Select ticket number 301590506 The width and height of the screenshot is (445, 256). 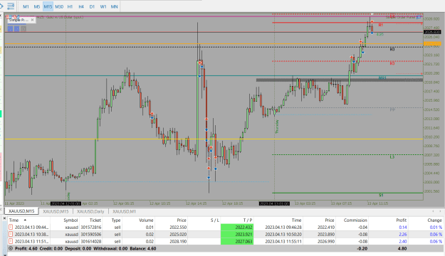[x=91, y=235]
